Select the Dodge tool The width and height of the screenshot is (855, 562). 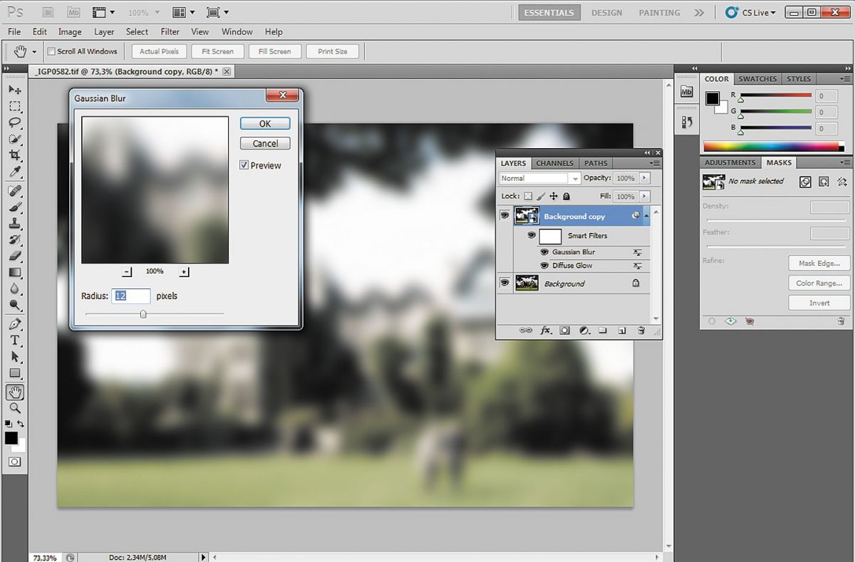[x=14, y=306]
